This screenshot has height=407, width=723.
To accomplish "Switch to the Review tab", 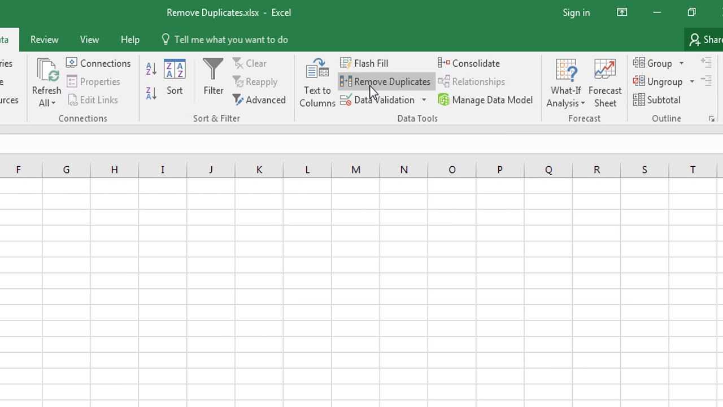I will click(44, 40).
